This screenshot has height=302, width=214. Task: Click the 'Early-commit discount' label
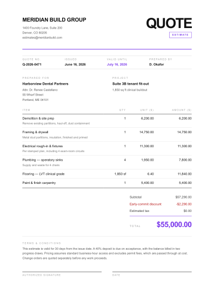145,204
